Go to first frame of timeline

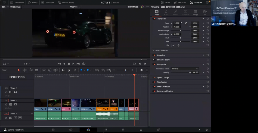pyautogui.click(x=59, y=64)
